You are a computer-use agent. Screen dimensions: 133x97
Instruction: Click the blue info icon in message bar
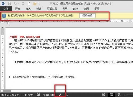tap(4, 16)
